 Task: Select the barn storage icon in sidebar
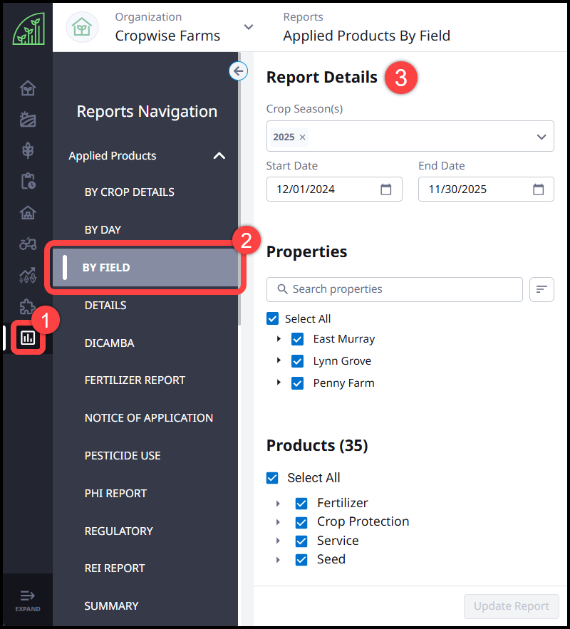pos(27,212)
